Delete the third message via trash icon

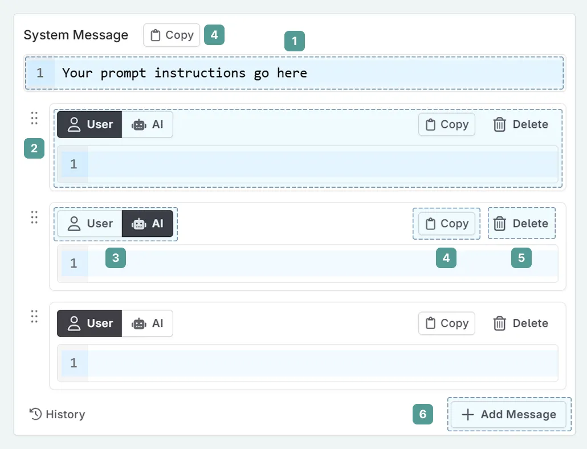(499, 323)
